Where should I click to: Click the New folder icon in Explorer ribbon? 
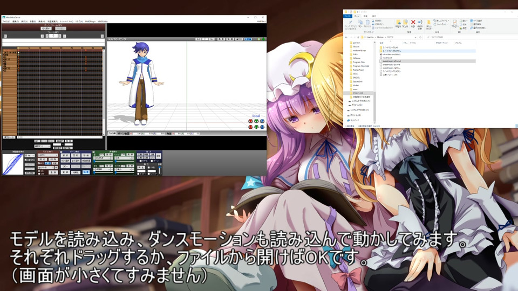point(429,23)
